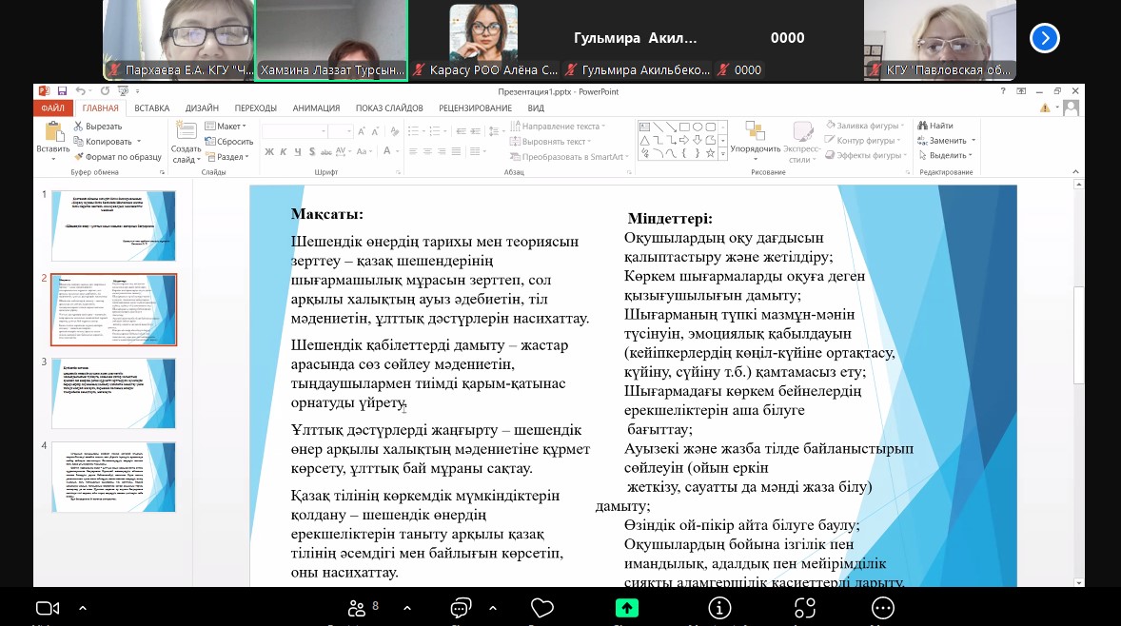
Task: Open the Макет layout dropdown
Action: coord(229,126)
